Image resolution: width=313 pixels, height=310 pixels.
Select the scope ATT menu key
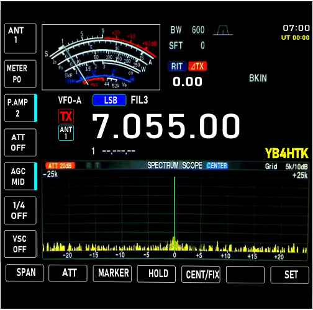68,273
